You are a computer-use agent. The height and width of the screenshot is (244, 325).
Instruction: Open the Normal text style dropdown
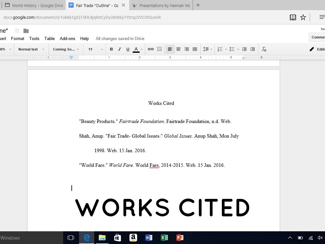click(x=31, y=49)
